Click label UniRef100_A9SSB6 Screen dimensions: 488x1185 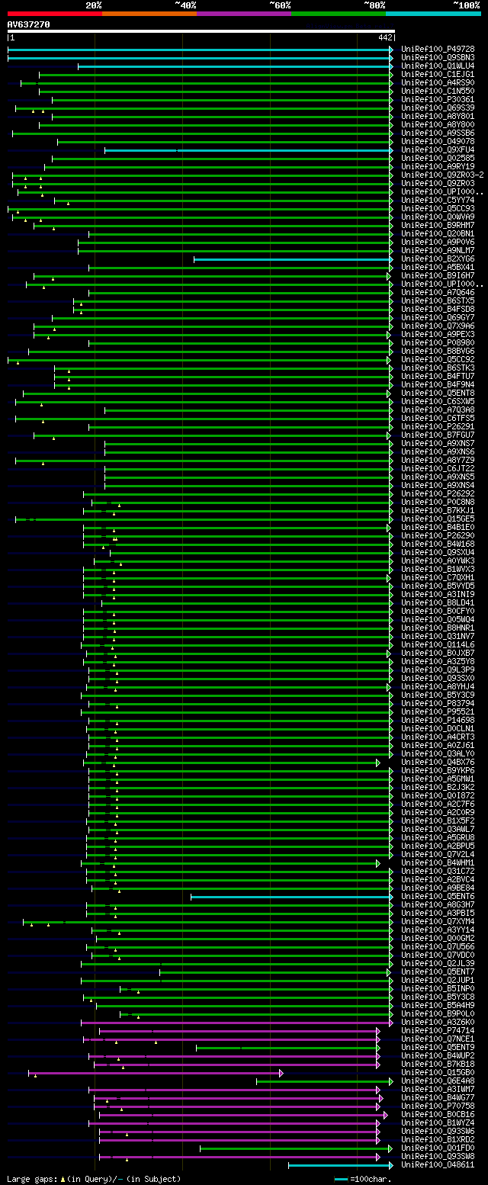(438, 133)
